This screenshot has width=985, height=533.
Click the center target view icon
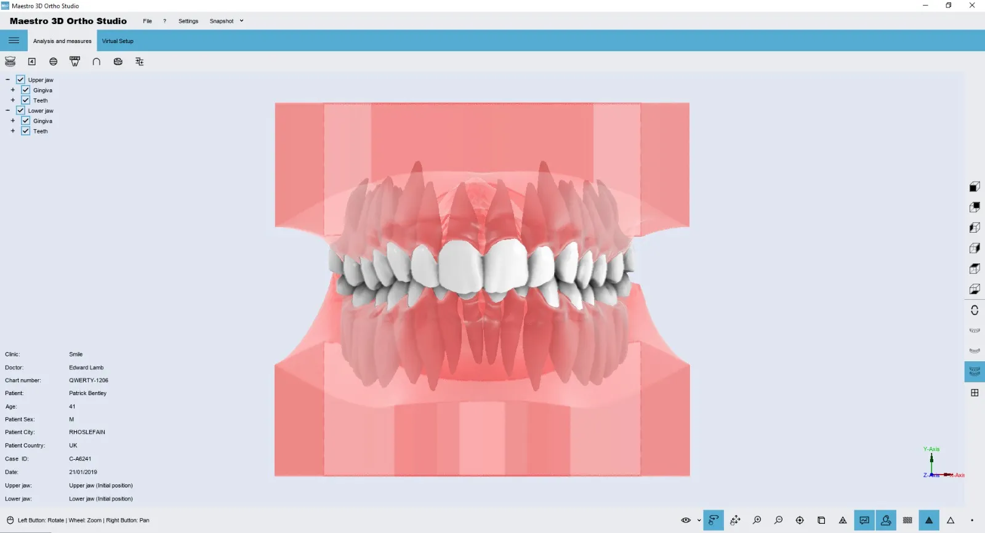800,520
